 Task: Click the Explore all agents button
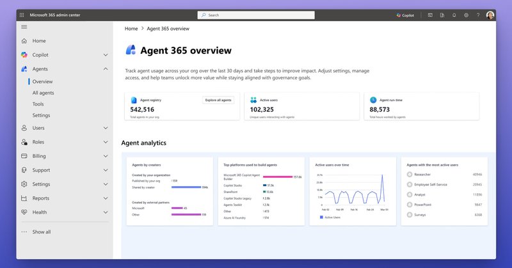click(x=218, y=100)
